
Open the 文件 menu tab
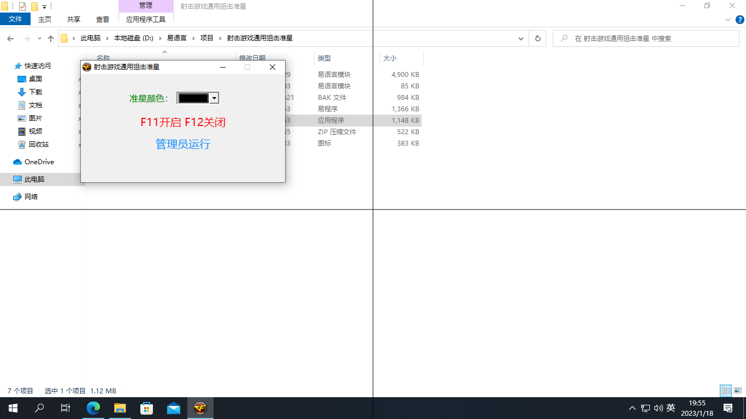click(x=16, y=19)
